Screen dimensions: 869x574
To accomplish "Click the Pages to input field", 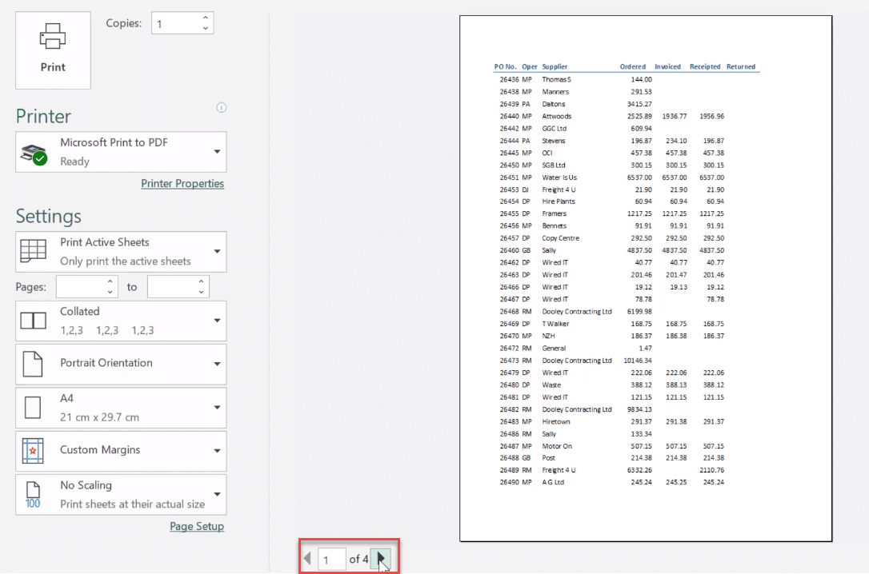I will pos(170,287).
